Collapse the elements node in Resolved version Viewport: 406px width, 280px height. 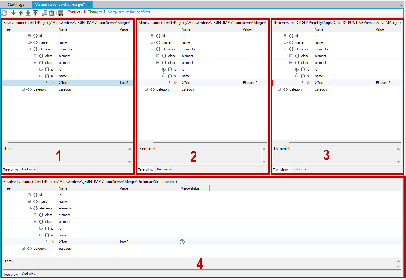click(29, 208)
